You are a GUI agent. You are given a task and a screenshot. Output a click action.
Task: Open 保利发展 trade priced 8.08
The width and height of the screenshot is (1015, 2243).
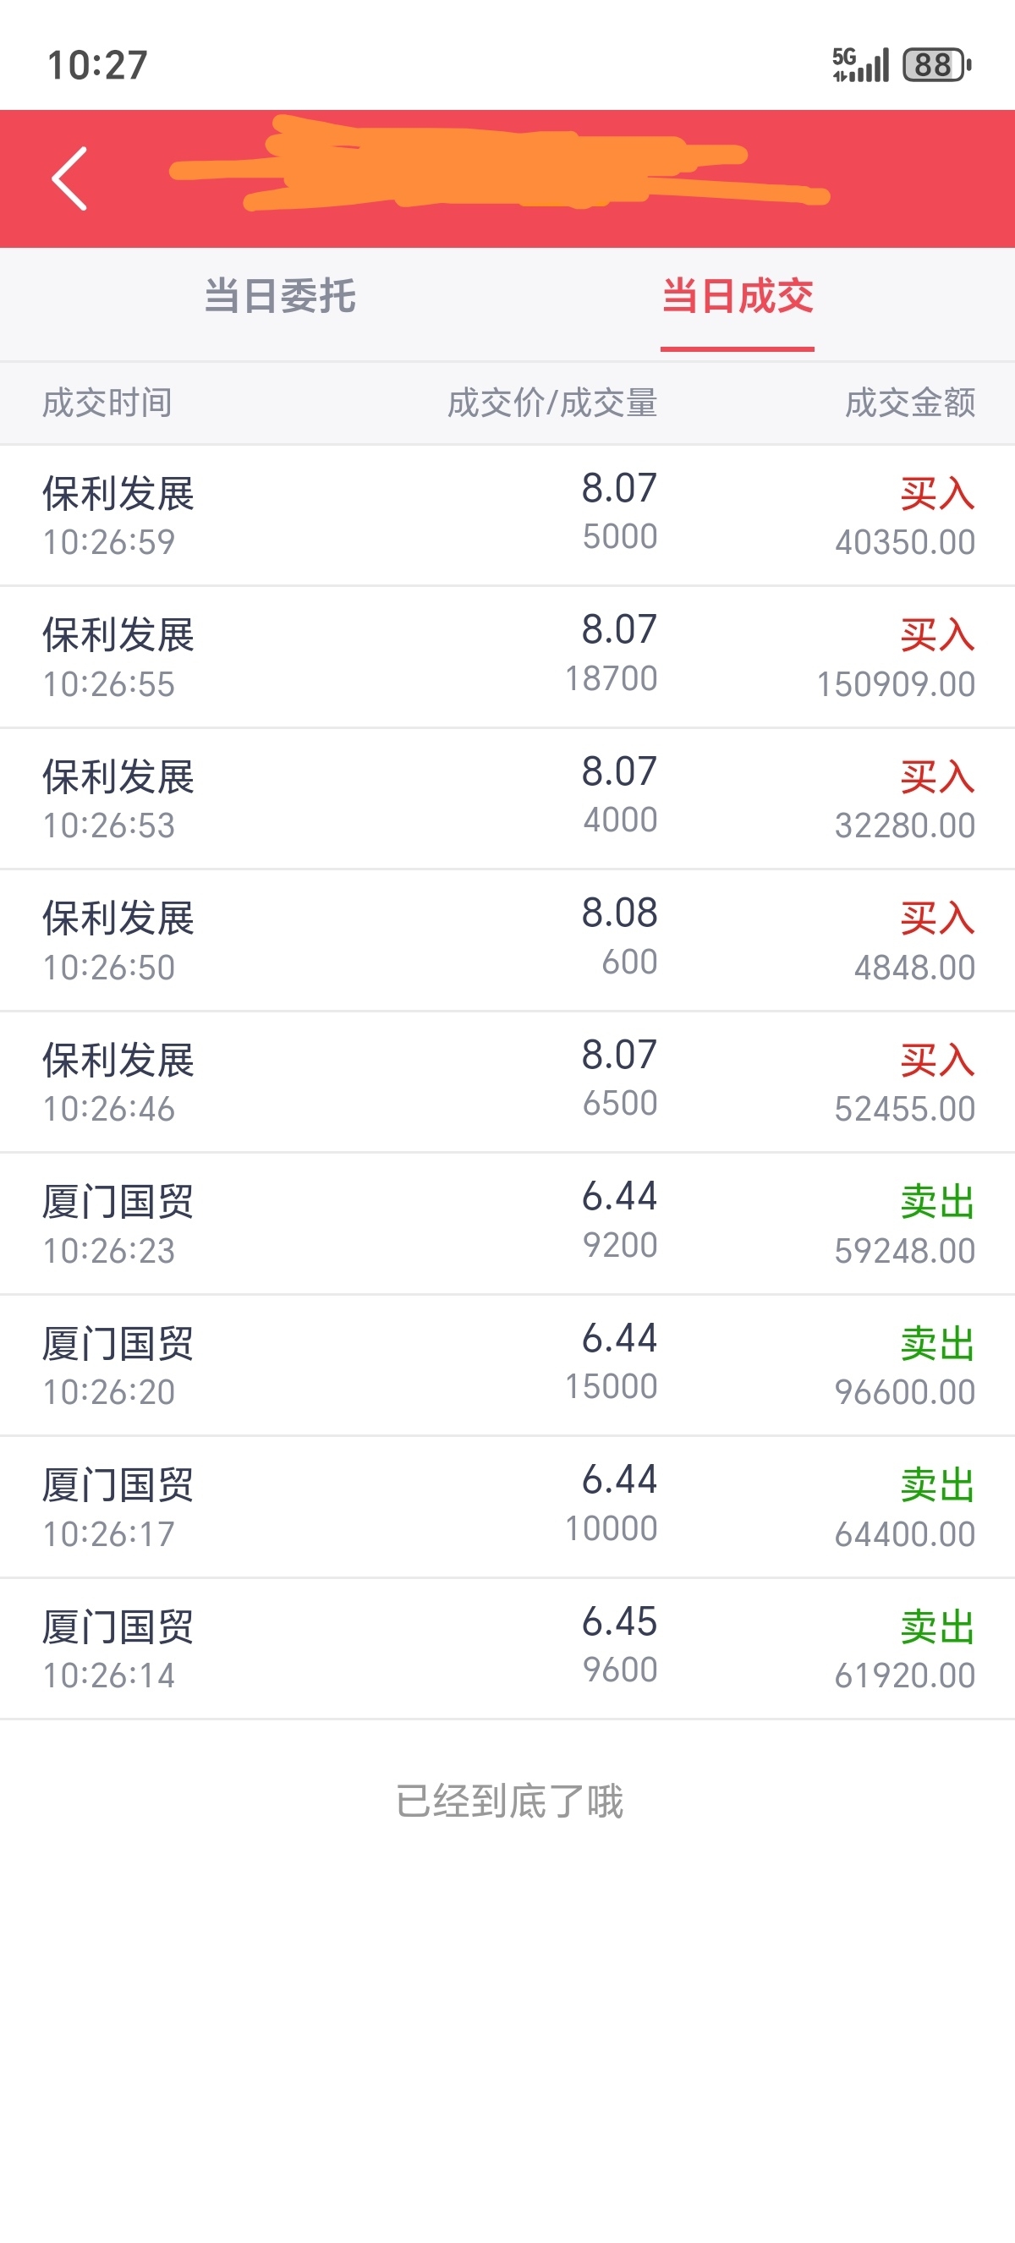tap(507, 941)
